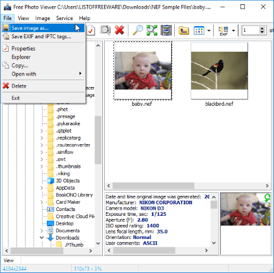Select Save EXIF and IPTC tags...
The image size is (274, 273).
(43, 36)
